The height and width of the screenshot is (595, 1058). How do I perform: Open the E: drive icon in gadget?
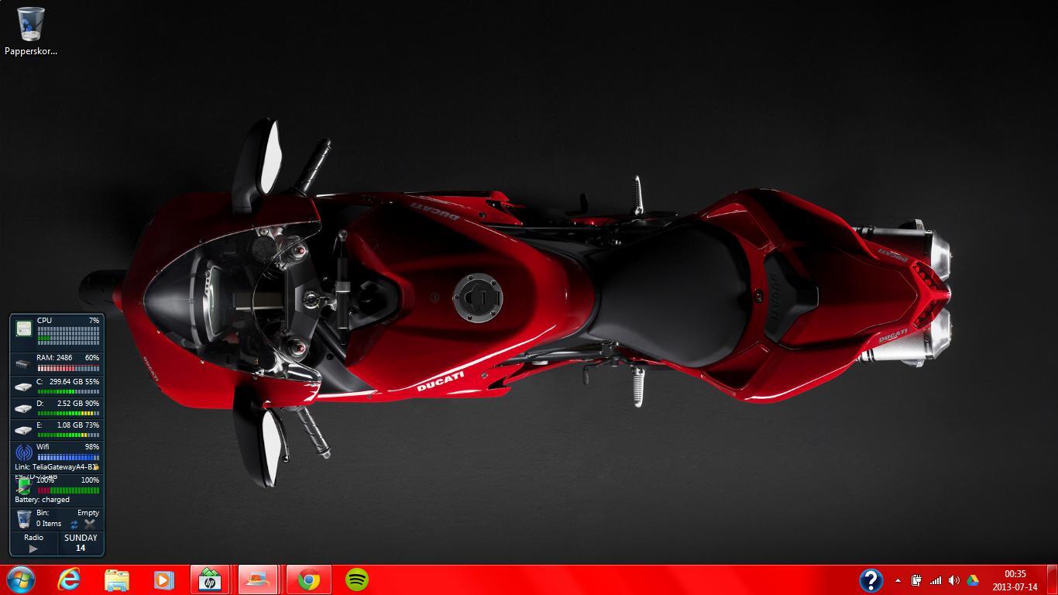coord(23,428)
